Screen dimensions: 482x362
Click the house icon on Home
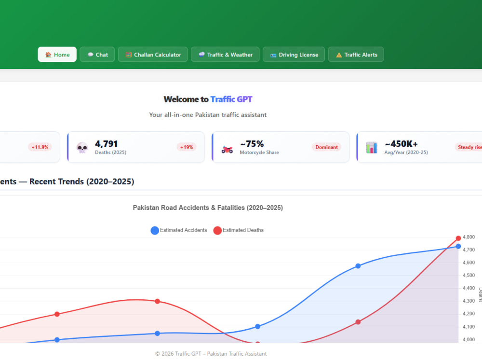tap(48, 55)
